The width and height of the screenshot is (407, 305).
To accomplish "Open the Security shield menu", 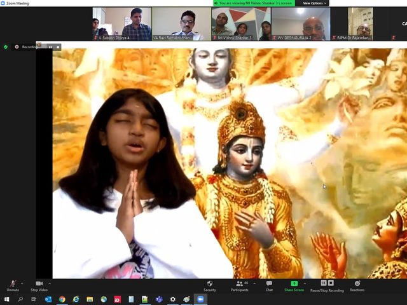I will (x=210, y=286).
